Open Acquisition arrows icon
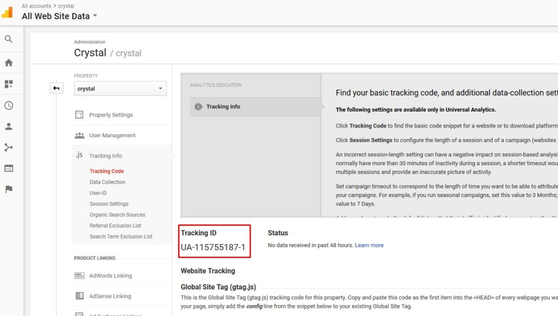 [x=9, y=147]
